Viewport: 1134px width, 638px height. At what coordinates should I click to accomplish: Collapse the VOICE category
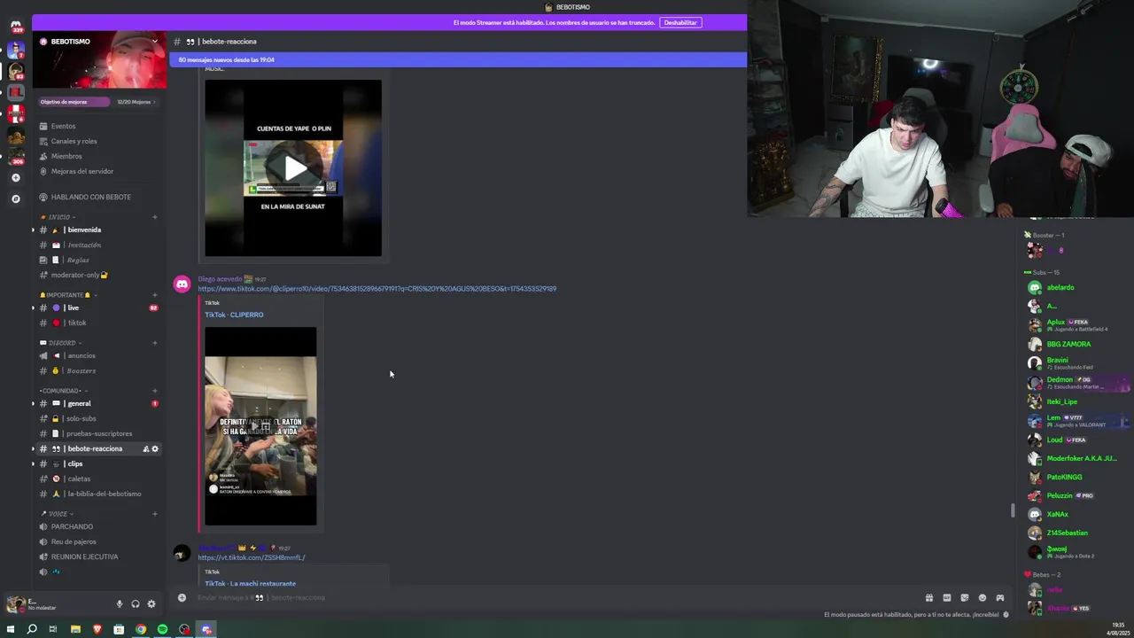[x=57, y=514]
